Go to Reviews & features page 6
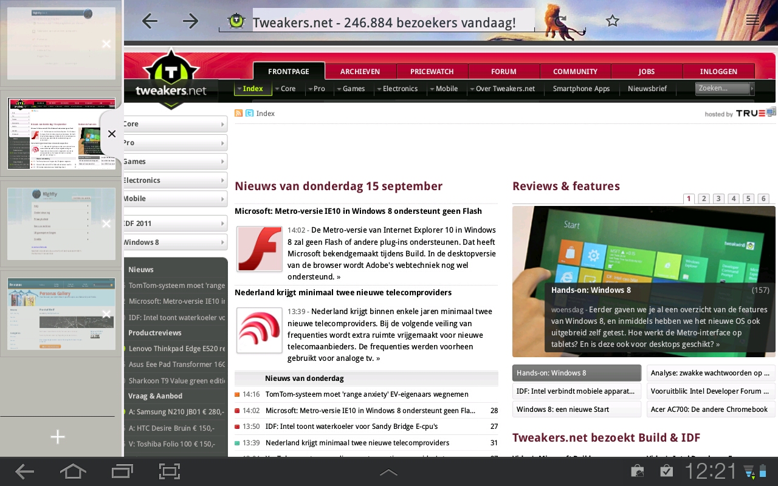 [763, 199]
